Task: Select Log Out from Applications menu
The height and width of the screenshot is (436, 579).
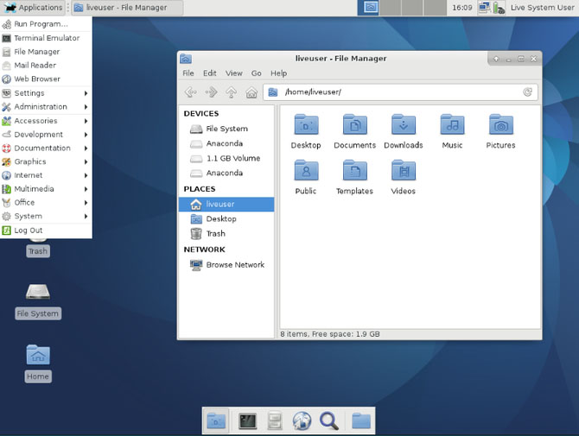Action: click(x=29, y=231)
